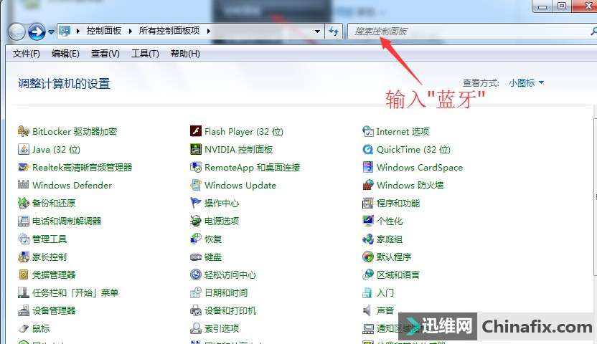This screenshot has height=344, width=597.
Task: Open NVIDIA 控制面板 icon
Action: point(196,149)
